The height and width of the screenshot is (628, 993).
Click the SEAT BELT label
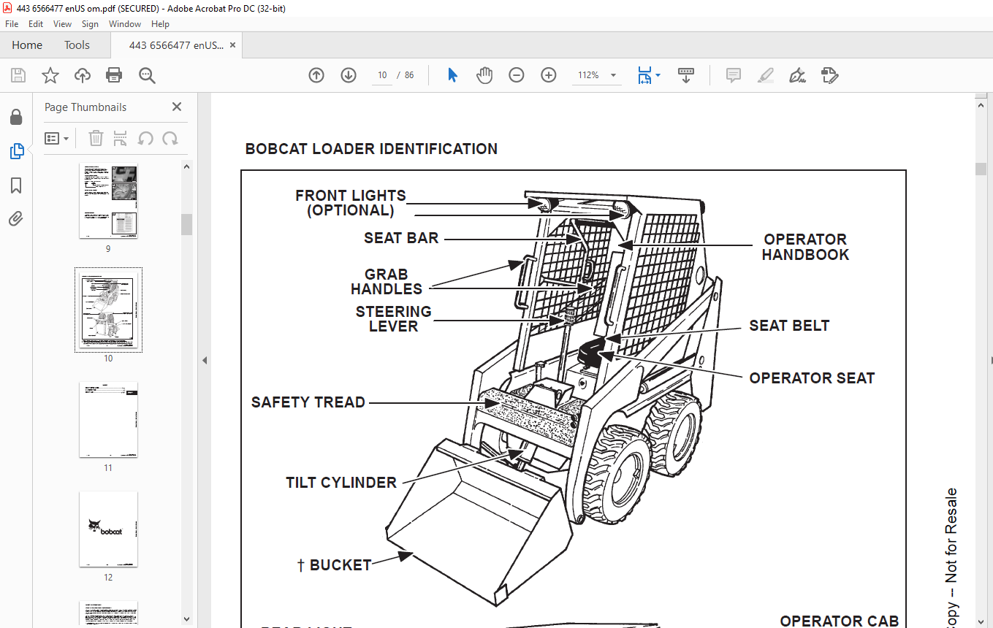pyautogui.click(x=789, y=326)
